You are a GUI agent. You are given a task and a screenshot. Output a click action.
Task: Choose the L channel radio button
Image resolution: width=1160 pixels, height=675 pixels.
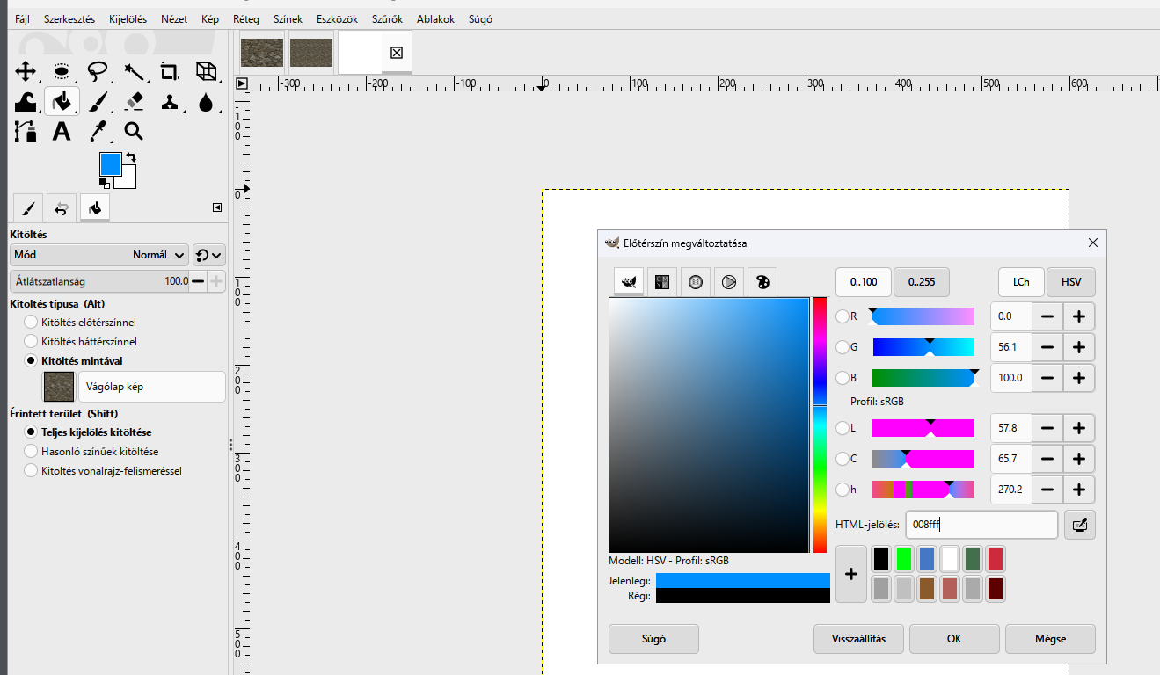[x=843, y=428]
